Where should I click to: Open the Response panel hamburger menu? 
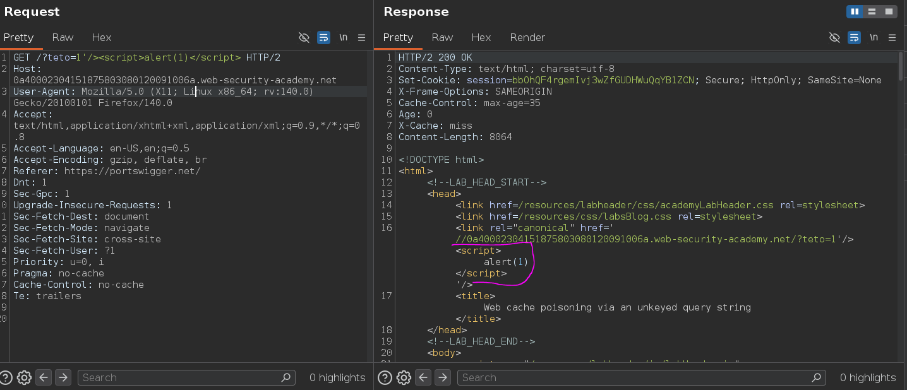coord(892,37)
